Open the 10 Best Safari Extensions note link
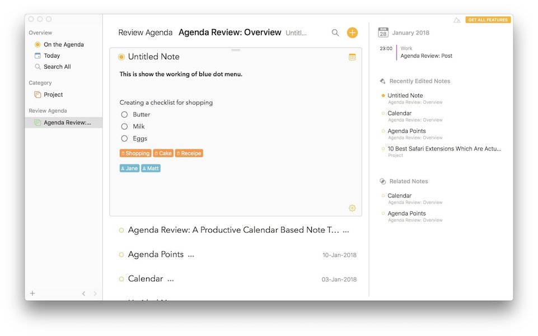538x336 pixels. click(444, 149)
